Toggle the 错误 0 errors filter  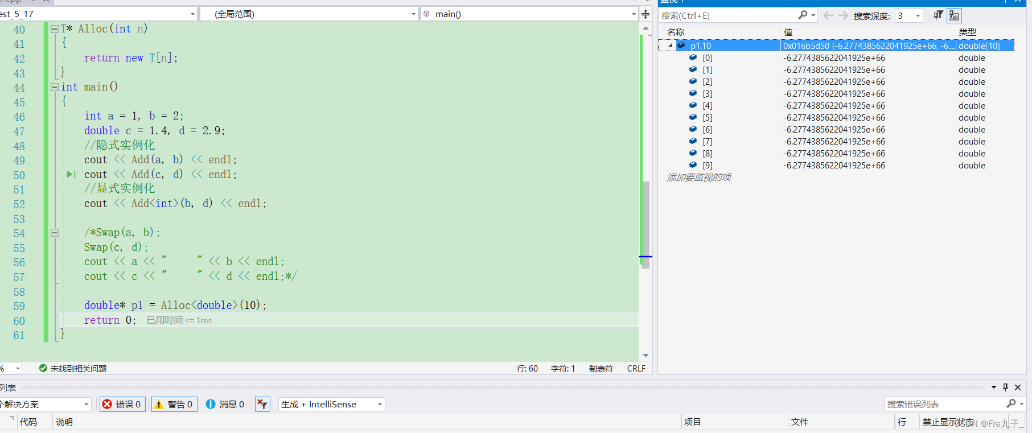click(x=122, y=404)
